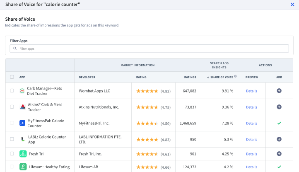Click the DEVELOPER column header

(x=87, y=77)
